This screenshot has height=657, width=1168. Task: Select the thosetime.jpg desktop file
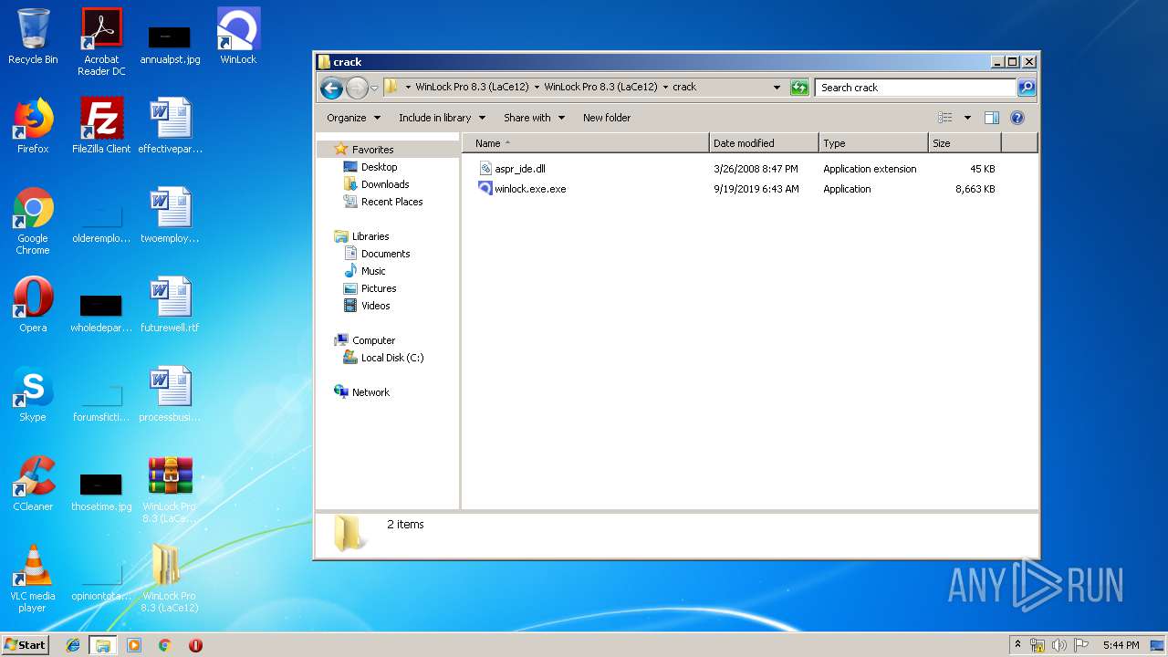[x=101, y=491]
